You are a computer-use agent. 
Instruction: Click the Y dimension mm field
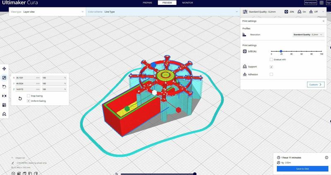[28, 83]
